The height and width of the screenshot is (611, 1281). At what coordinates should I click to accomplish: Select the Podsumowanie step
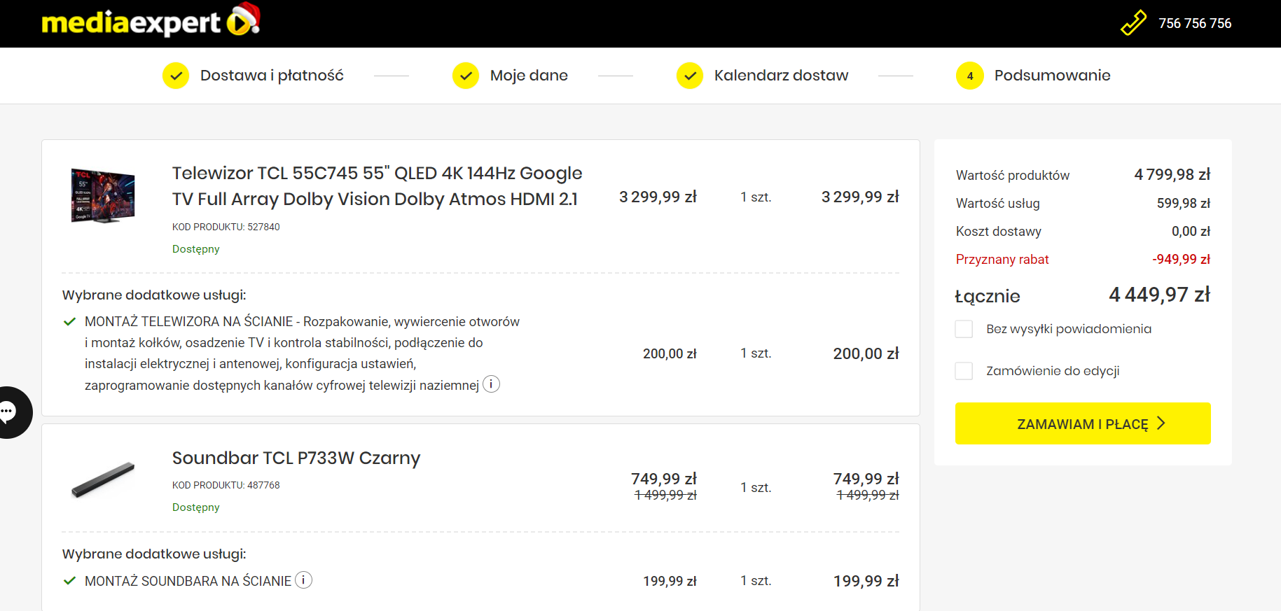[1052, 76]
